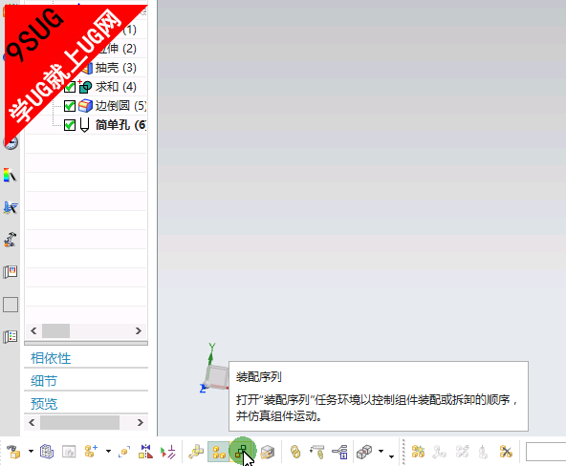
Task: Click the New Explosion icon with star
Action: [418, 452]
